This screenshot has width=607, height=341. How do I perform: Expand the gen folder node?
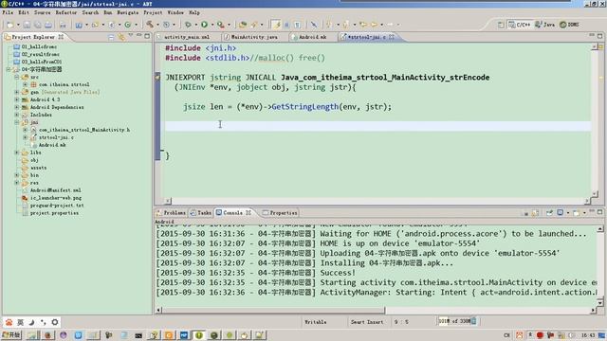[17, 92]
